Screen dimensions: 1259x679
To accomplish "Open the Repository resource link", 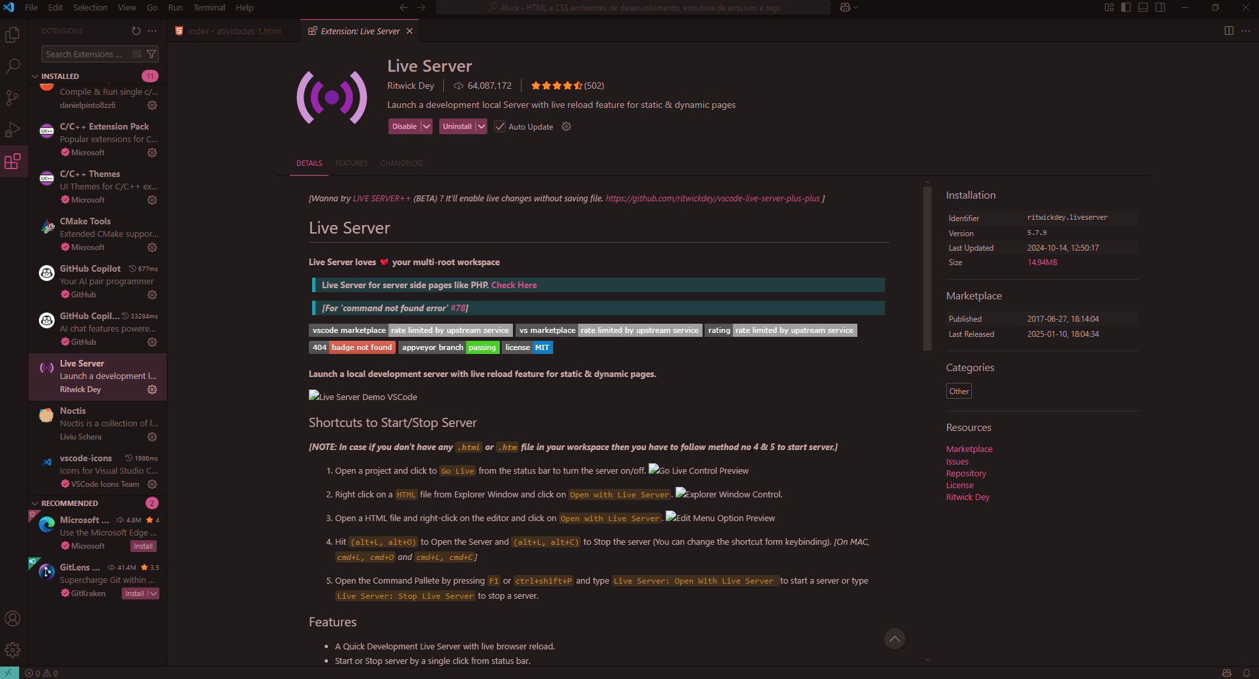I will pos(966,474).
